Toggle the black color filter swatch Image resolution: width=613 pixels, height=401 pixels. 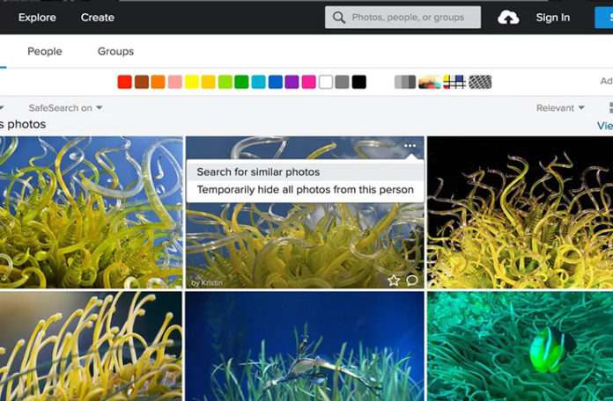pos(359,82)
